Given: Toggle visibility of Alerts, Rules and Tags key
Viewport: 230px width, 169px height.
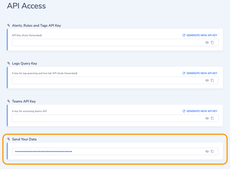Looking at the screenshot, I should tap(207, 42).
